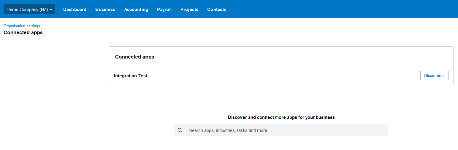
Task: Open the Demo Company (NZ) organisation switcher
Action: (x=29, y=9)
